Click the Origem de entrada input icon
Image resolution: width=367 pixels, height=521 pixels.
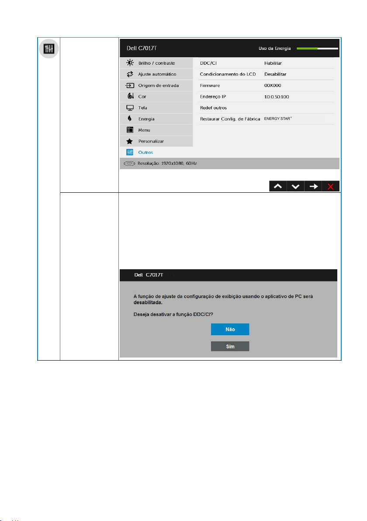coord(130,85)
